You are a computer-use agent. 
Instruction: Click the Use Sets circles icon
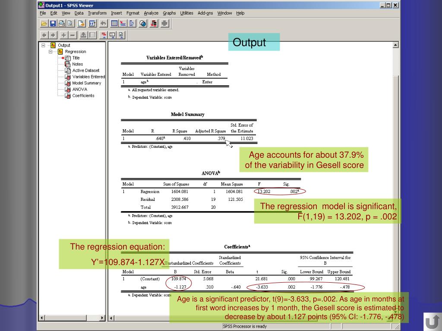pos(143,23)
